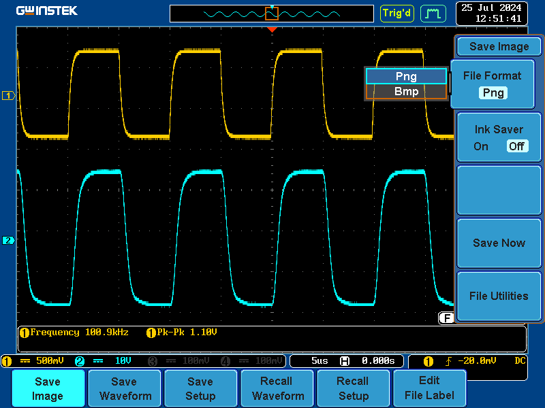Click the Trig'd status indicator
This screenshot has width=545, height=408.
[x=397, y=14]
